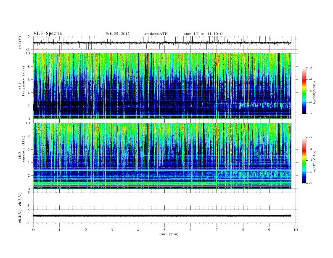Click the -6 label on ch.2 color bar
333x258 pixels.
(x=310, y=172)
